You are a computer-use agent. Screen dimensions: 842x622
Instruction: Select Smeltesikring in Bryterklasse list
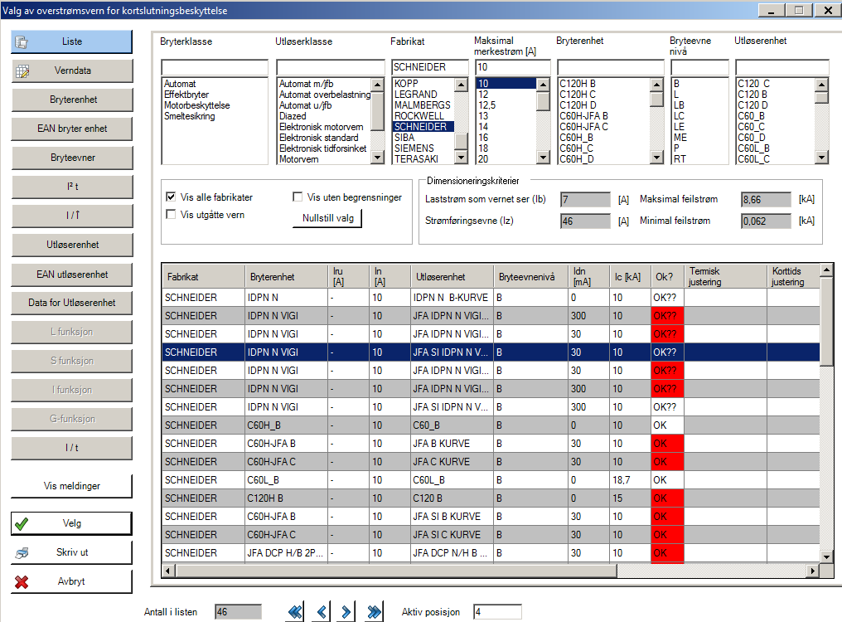[x=189, y=116]
